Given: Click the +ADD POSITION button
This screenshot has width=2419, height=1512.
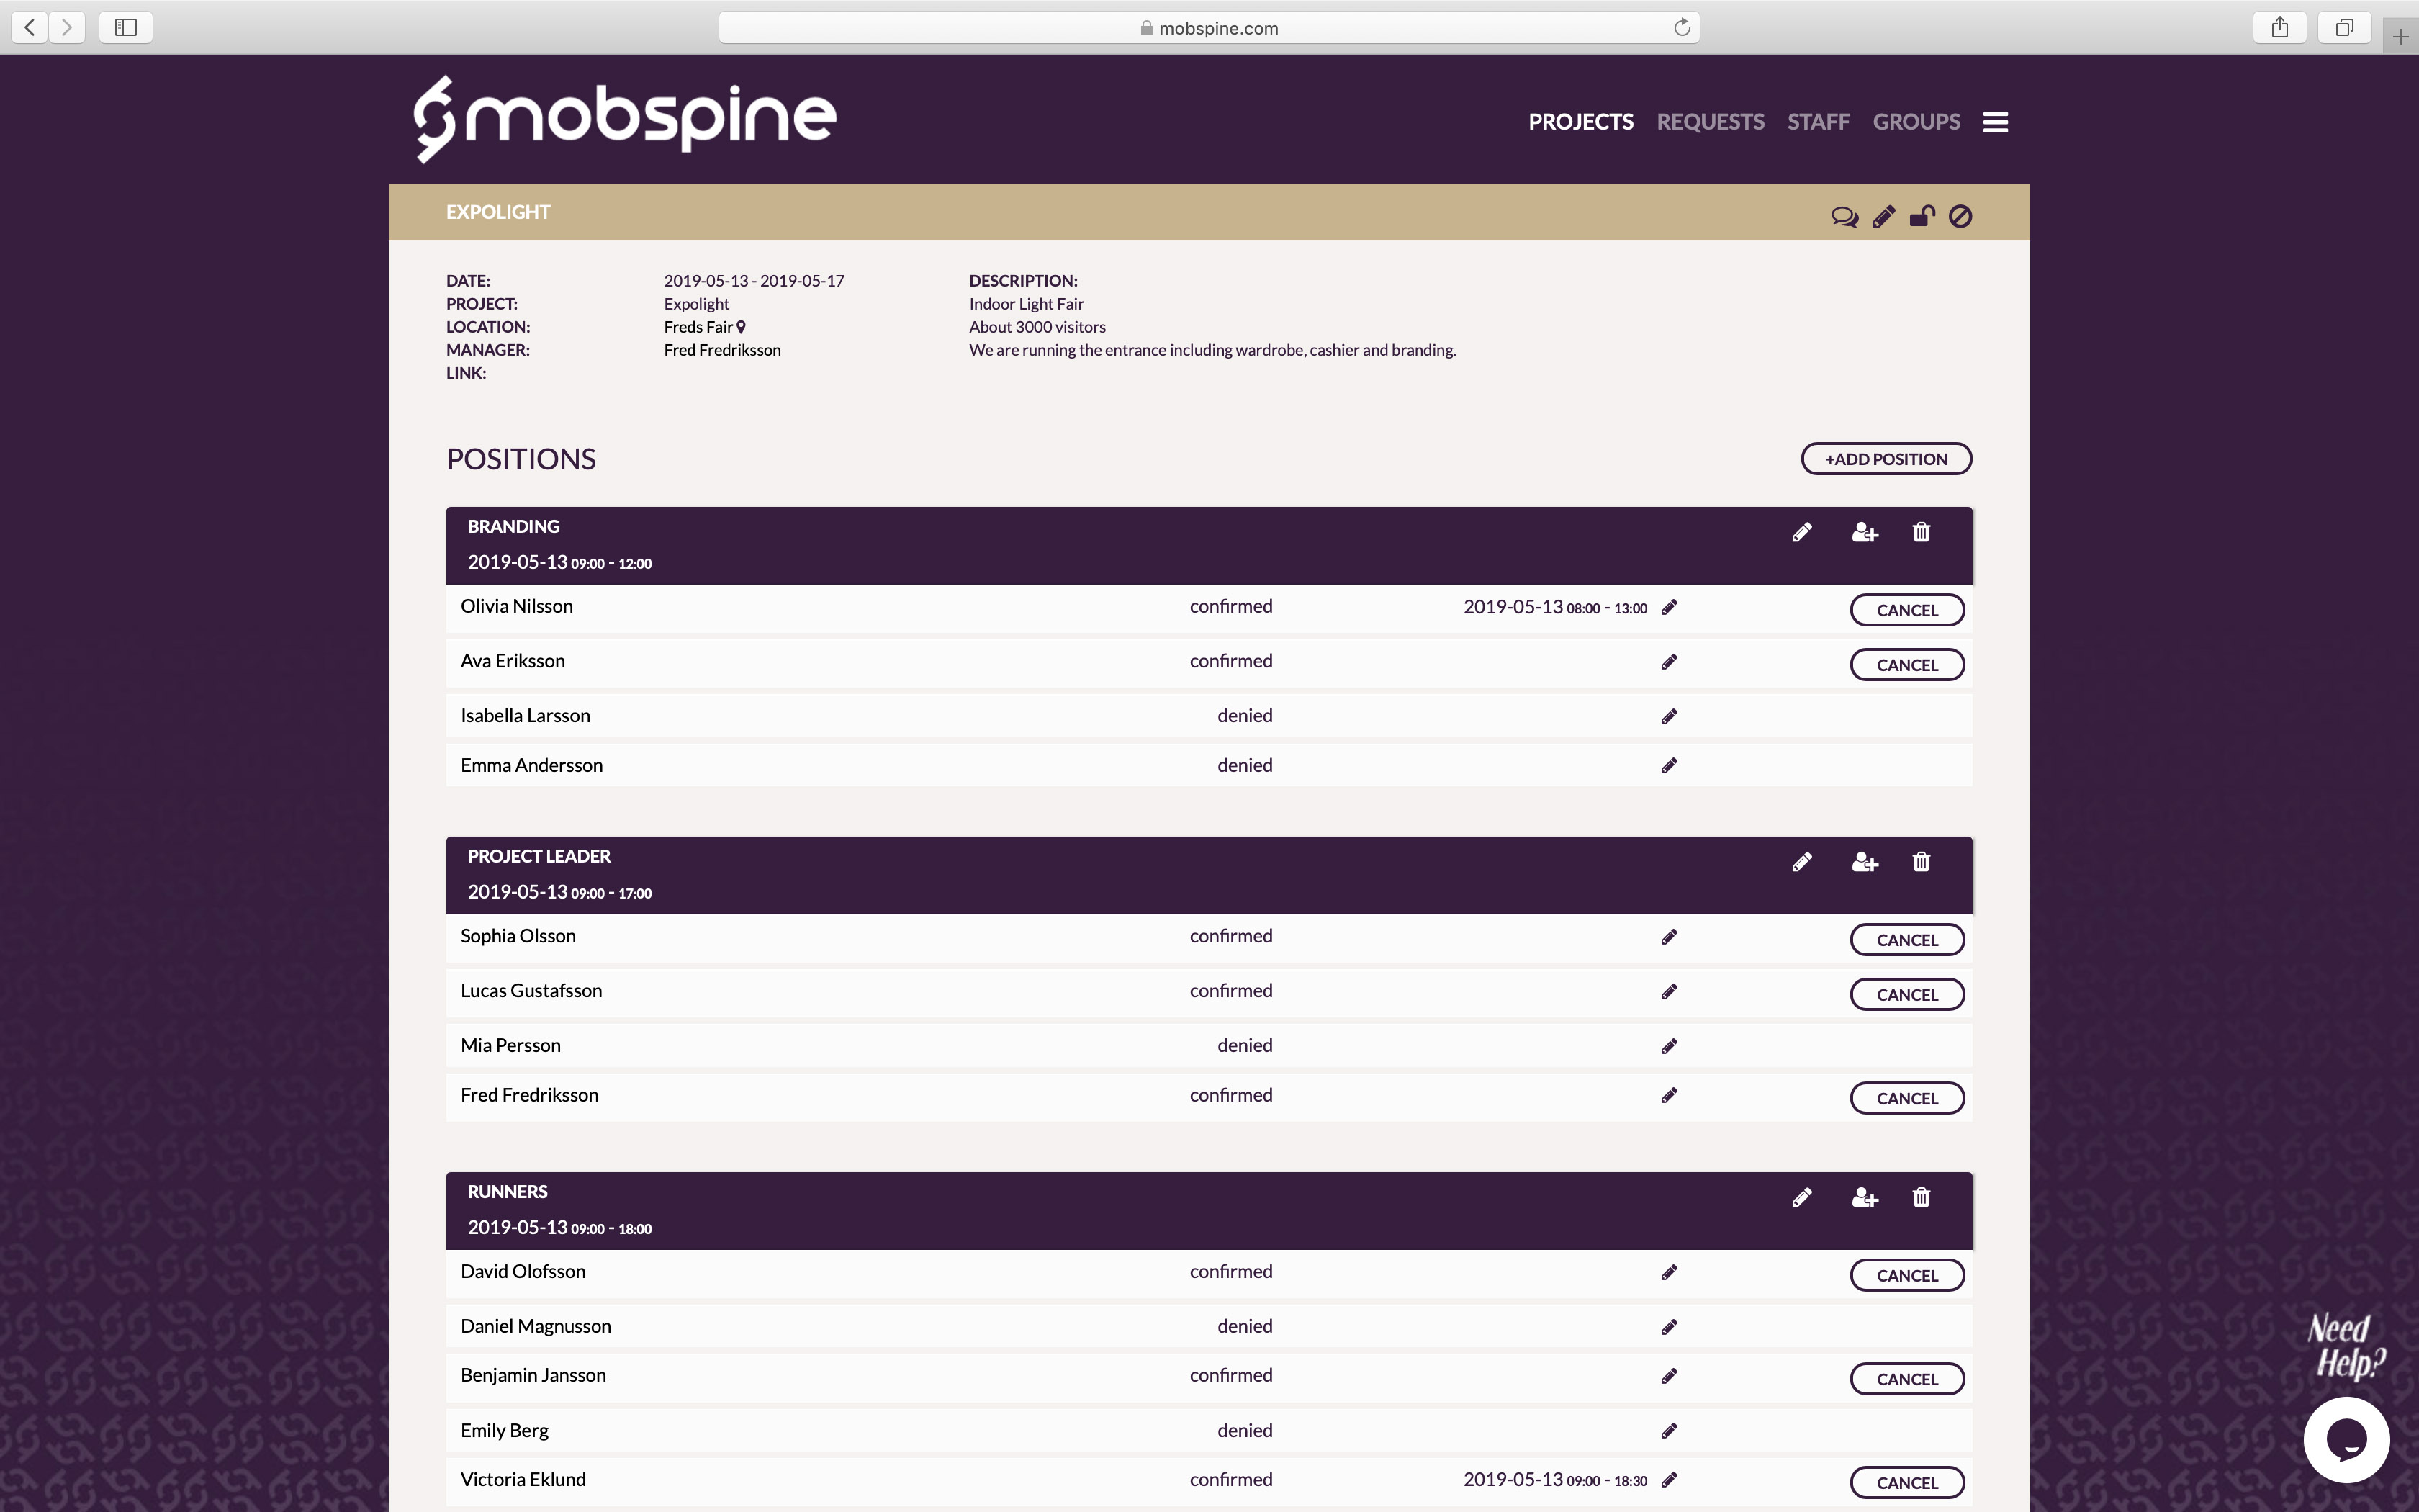Looking at the screenshot, I should (x=1886, y=458).
